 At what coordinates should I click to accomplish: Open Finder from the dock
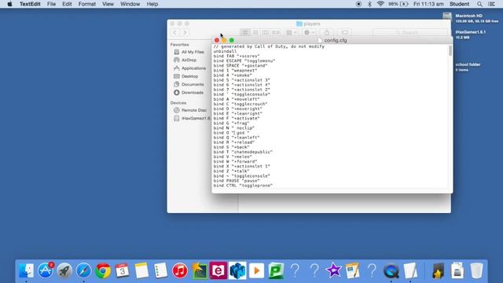tap(26, 270)
